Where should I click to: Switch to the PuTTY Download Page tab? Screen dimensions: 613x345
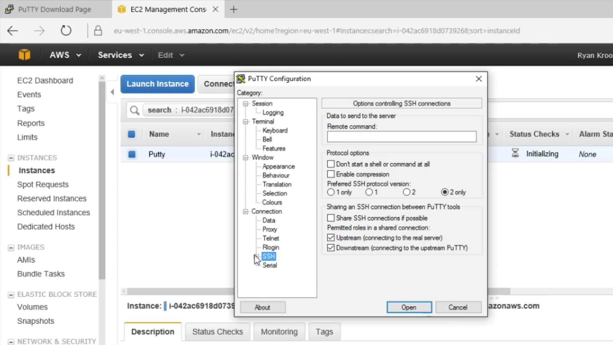54,10
